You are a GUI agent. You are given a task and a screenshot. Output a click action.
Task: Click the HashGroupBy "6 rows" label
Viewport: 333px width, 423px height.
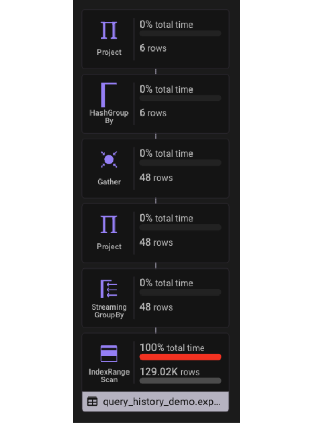153,113
